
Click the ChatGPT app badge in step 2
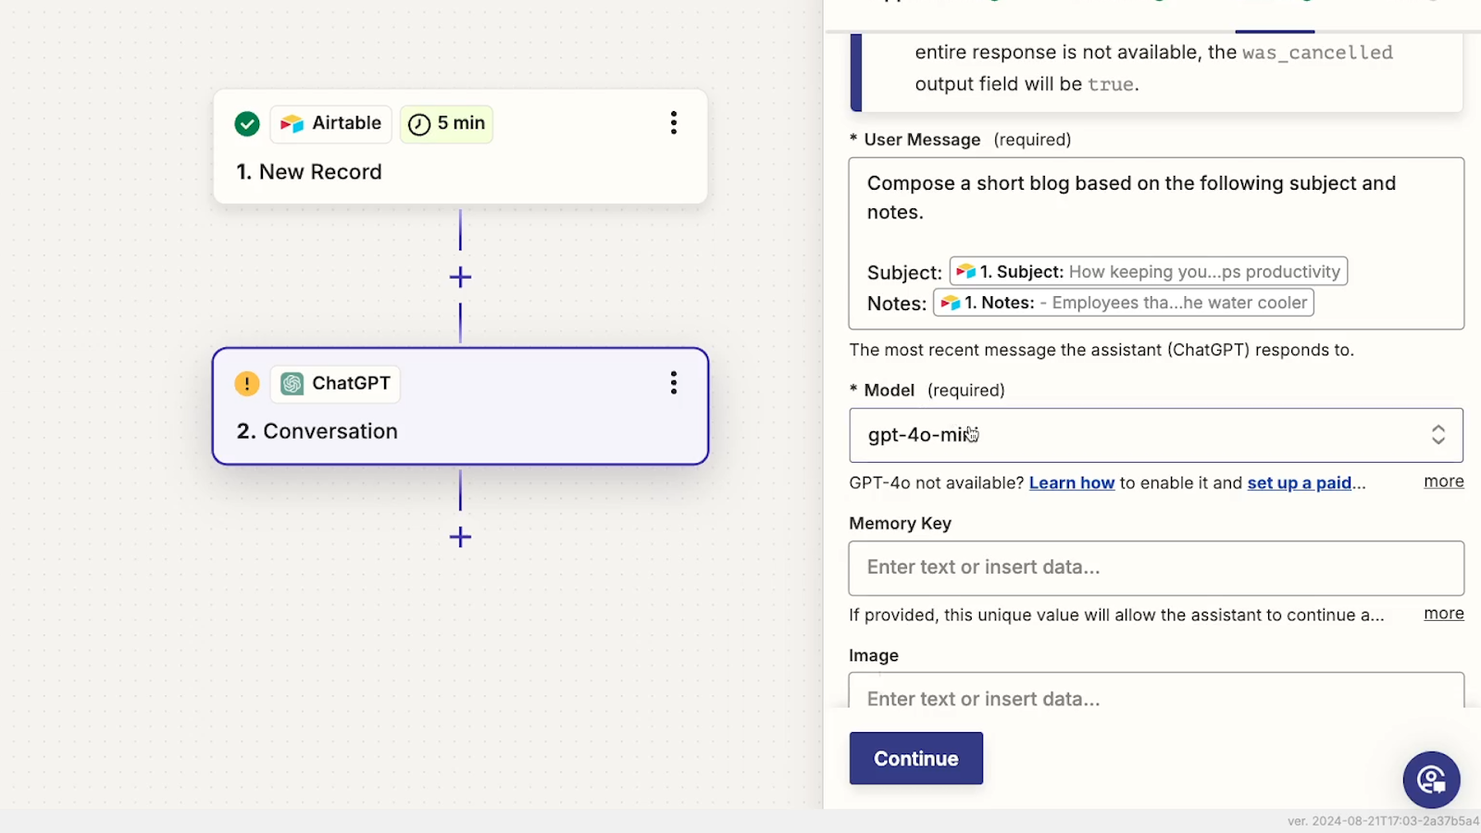(x=335, y=383)
